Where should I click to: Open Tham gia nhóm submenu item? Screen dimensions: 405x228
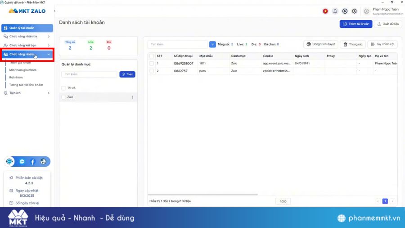(x=20, y=63)
